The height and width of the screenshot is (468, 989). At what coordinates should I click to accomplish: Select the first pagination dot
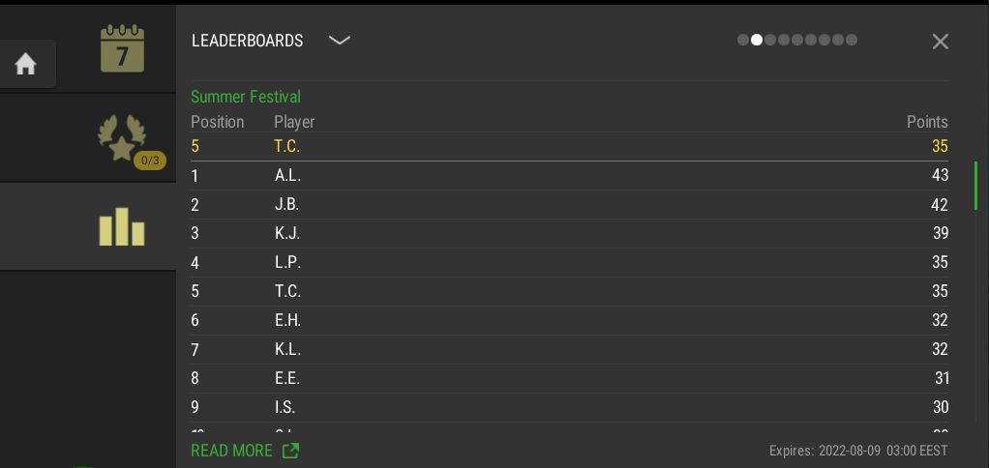click(x=743, y=41)
